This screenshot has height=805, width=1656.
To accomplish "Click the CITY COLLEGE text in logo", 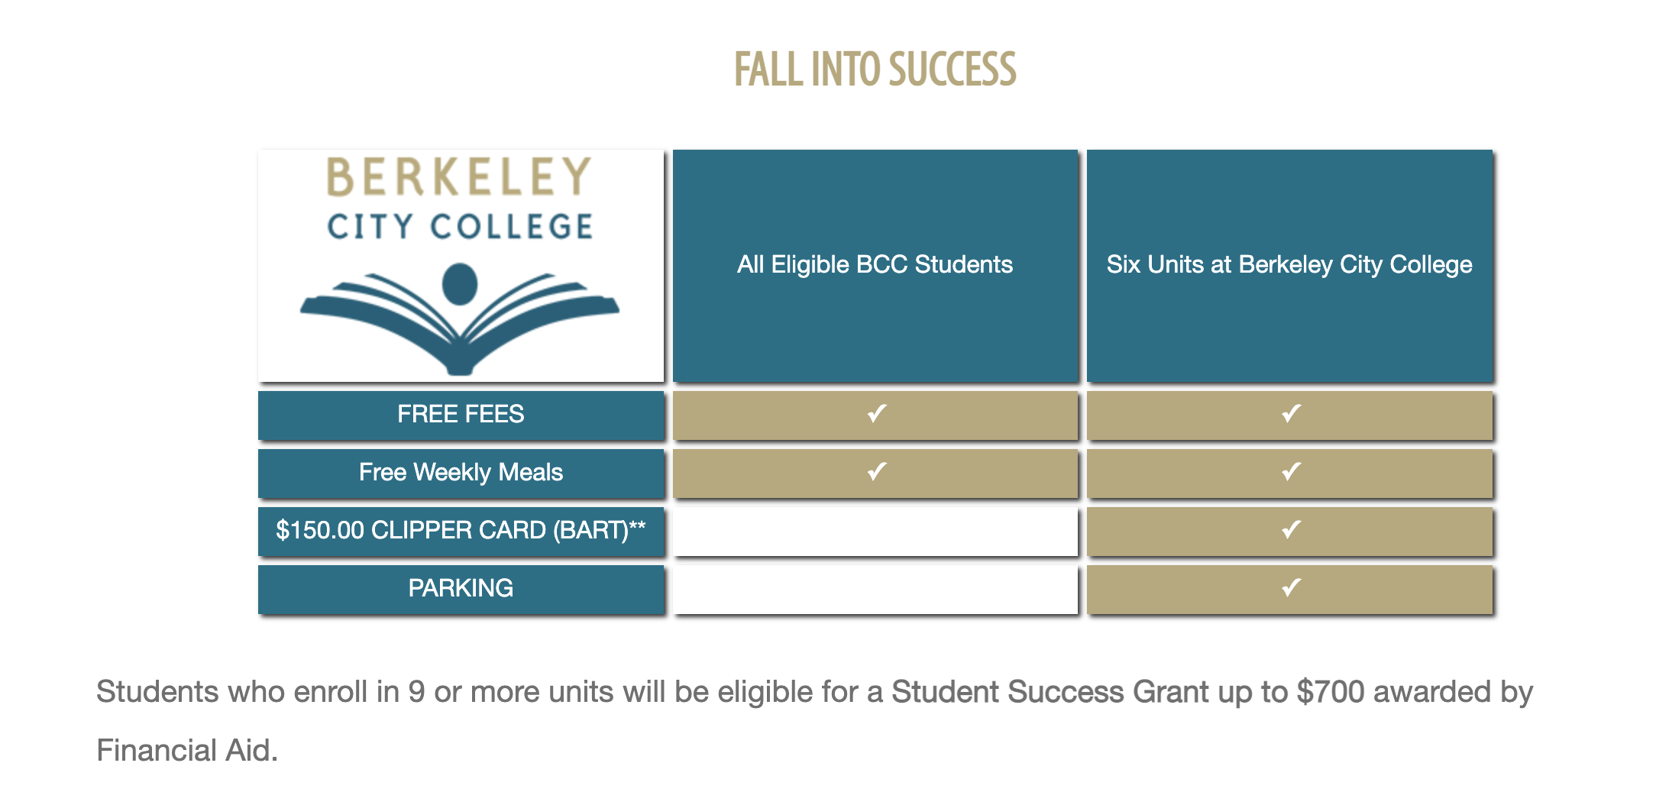I will [460, 227].
